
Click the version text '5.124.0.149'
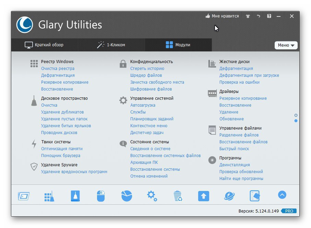coord(267,211)
